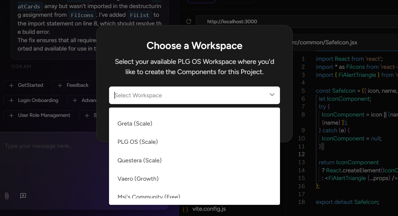The height and width of the screenshot is (216, 398).
Task: Click curly braces icon beside vite.config.js
Action: pyautogui.click(x=185, y=209)
